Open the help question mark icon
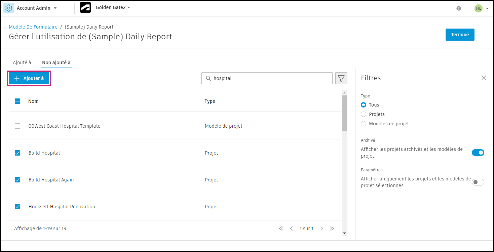 point(459,8)
